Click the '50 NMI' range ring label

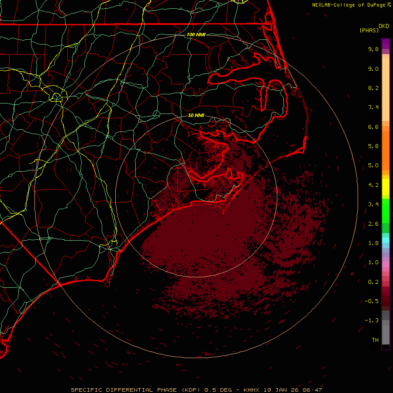pyautogui.click(x=196, y=115)
